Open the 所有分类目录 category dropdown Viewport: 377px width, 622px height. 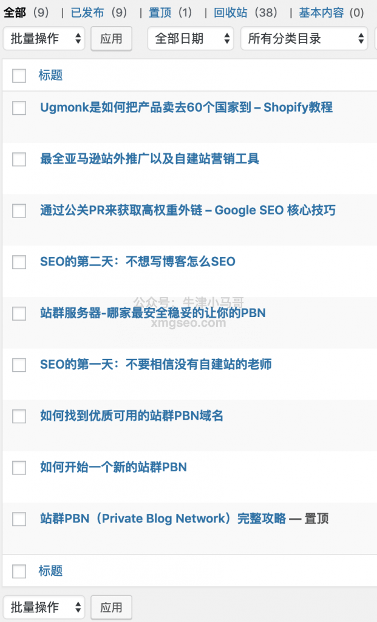(x=304, y=39)
